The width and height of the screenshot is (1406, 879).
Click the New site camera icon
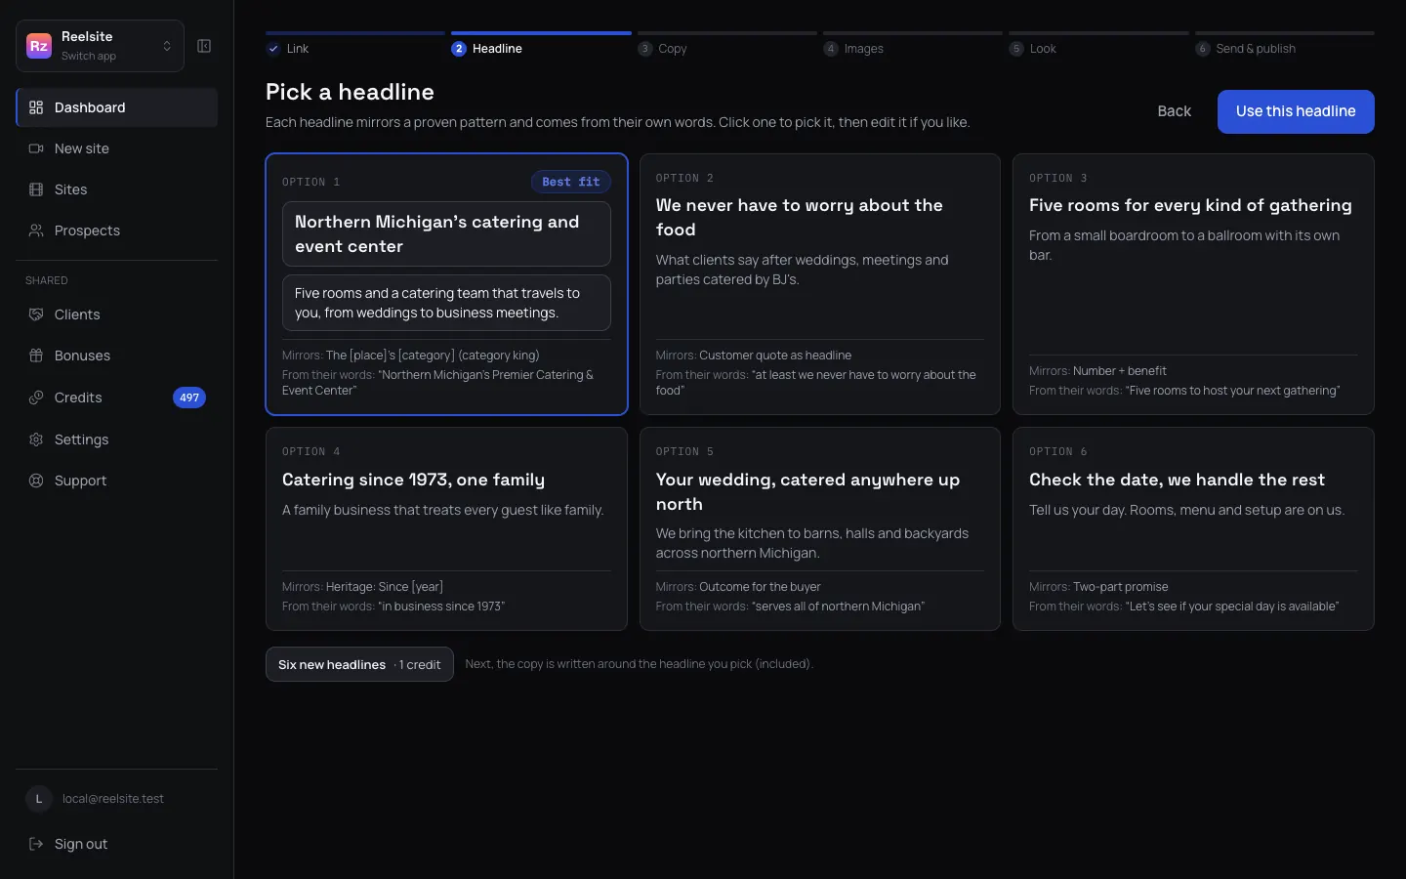[36, 148]
